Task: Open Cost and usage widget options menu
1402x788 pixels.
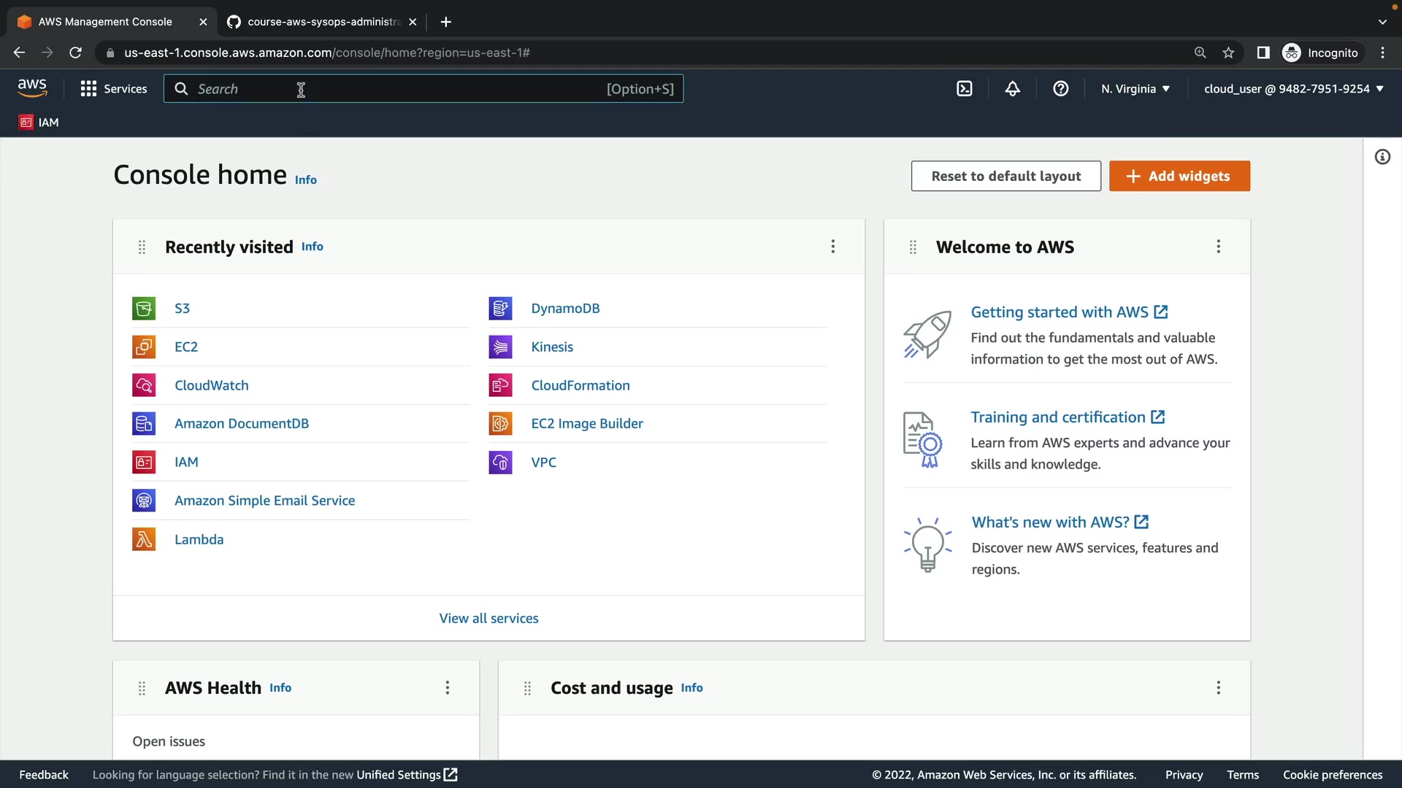Action: pos(1218,687)
